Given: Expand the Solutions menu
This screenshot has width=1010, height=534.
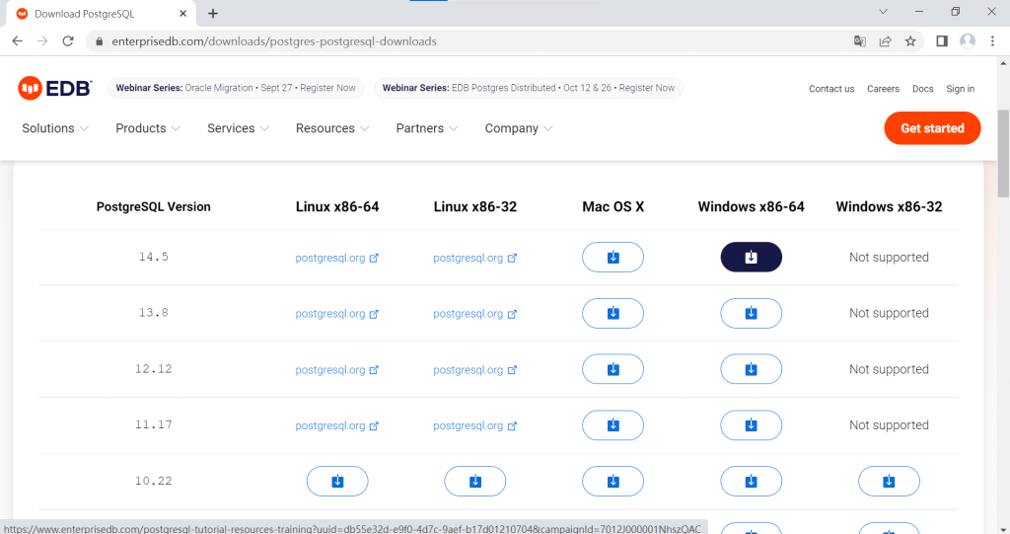Looking at the screenshot, I should [55, 128].
